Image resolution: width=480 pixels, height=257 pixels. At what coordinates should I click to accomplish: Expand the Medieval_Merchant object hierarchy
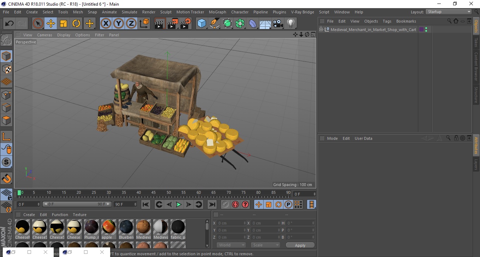point(321,30)
